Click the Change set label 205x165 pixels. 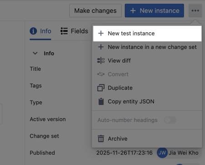click(44, 136)
